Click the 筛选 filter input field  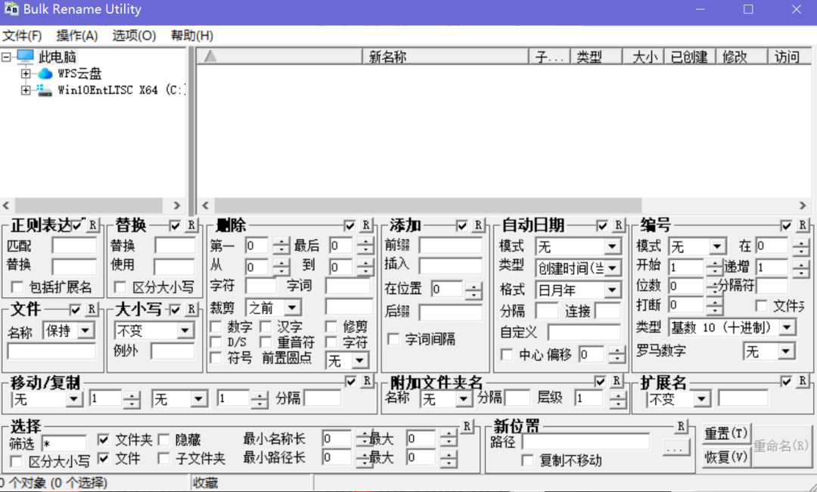[x=65, y=441]
